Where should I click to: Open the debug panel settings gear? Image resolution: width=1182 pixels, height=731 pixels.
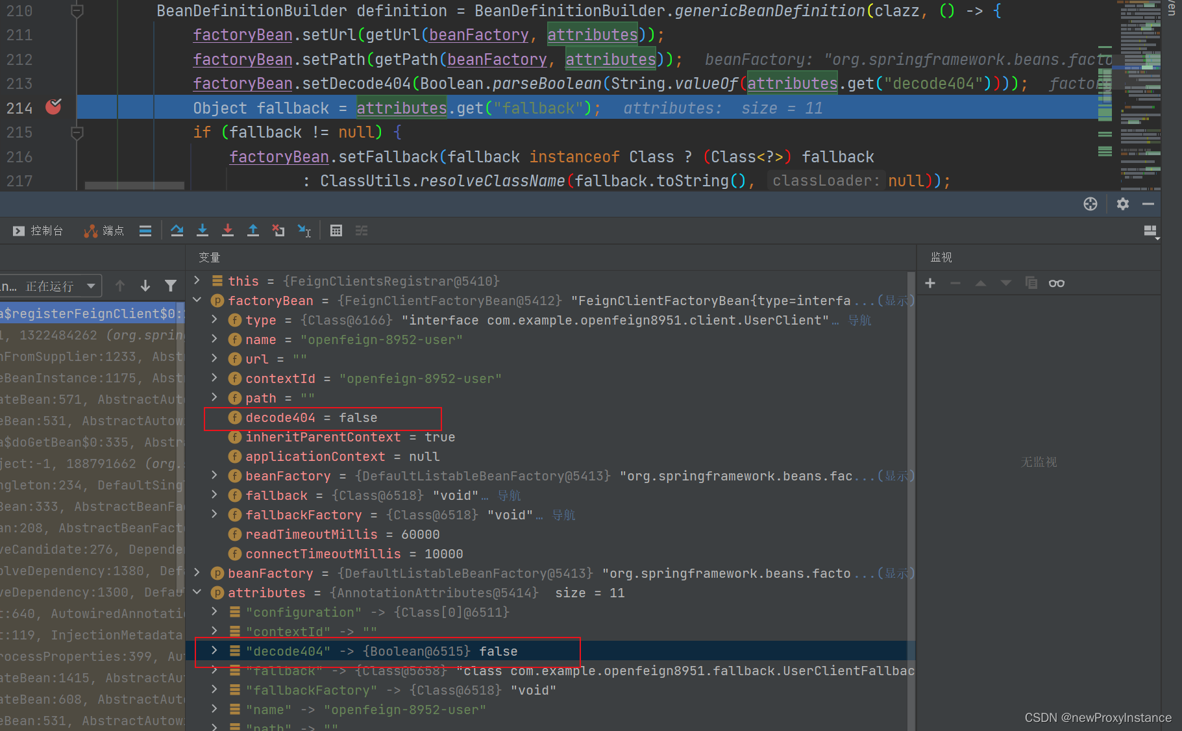[1123, 204]
